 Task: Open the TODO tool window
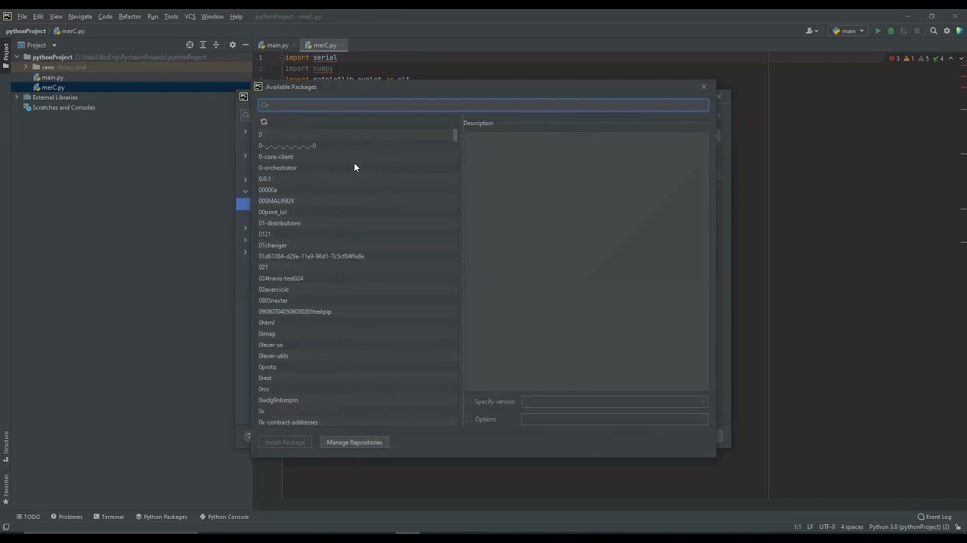(28, 517)
